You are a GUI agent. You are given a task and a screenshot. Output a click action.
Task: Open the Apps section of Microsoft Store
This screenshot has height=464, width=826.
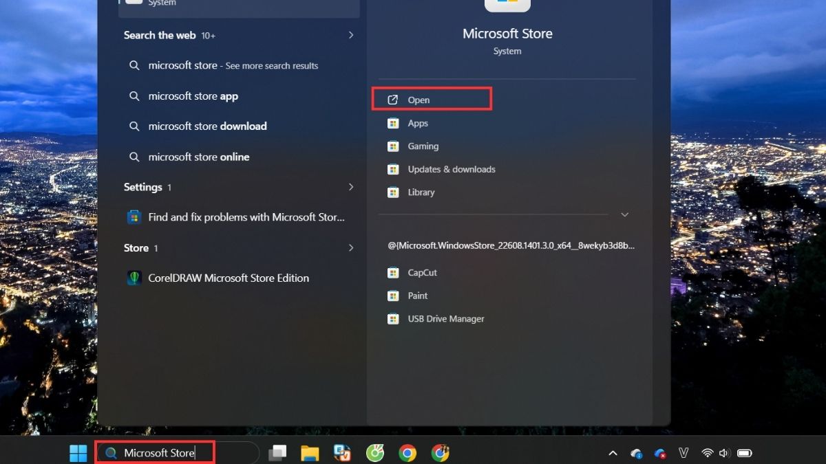coord(418,123)
